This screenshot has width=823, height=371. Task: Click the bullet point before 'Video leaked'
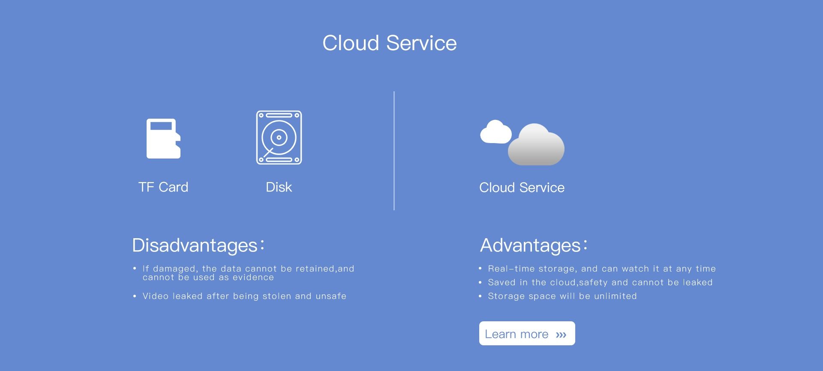pyautogui.click(x=135, y=296)
